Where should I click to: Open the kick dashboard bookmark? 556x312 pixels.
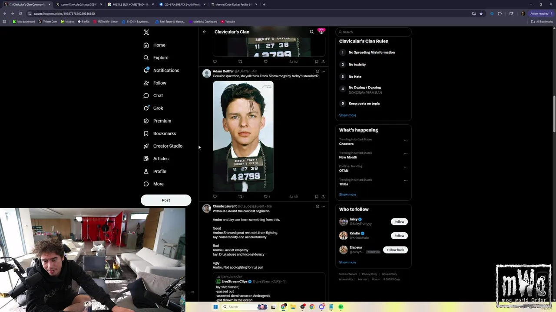[x=24, y=22]
